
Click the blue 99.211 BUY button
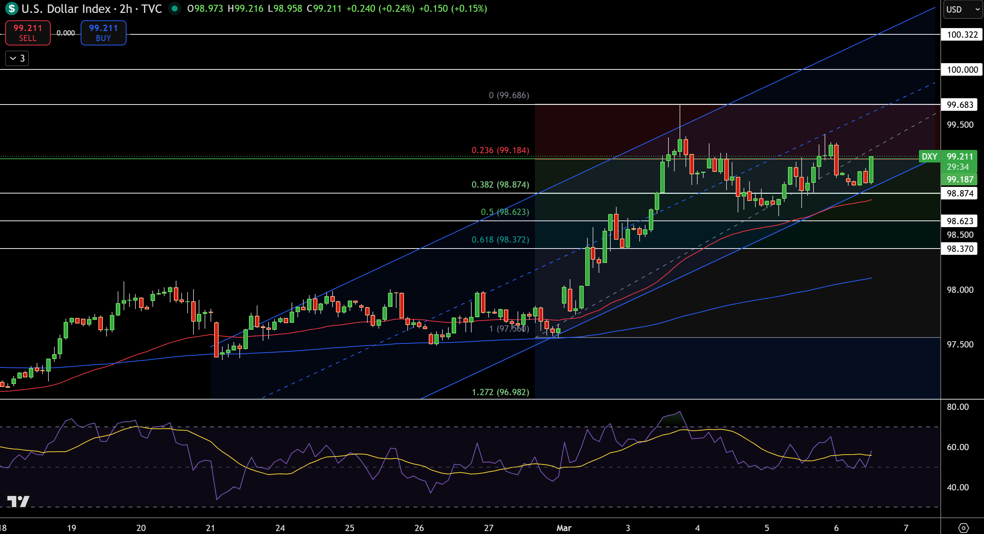click(x=103, y=33)
